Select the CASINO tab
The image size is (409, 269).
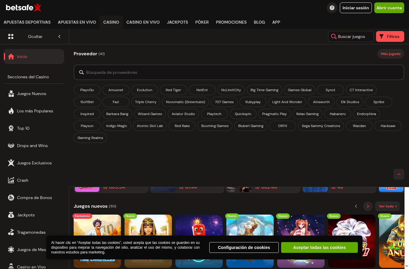point(111,22)
